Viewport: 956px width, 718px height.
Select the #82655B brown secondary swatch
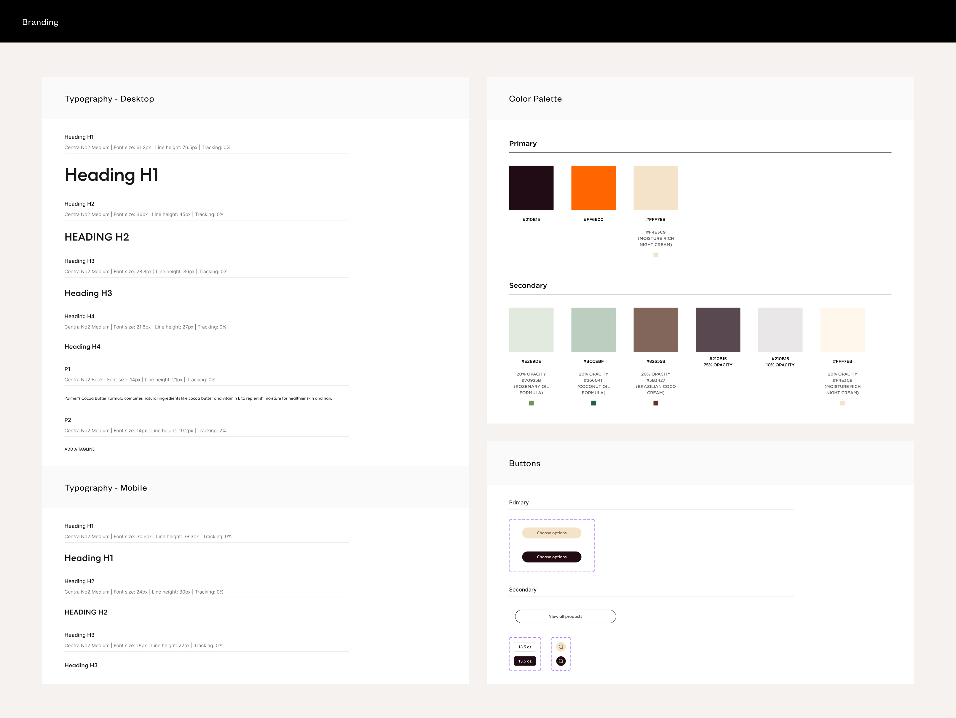coord(656,330)
